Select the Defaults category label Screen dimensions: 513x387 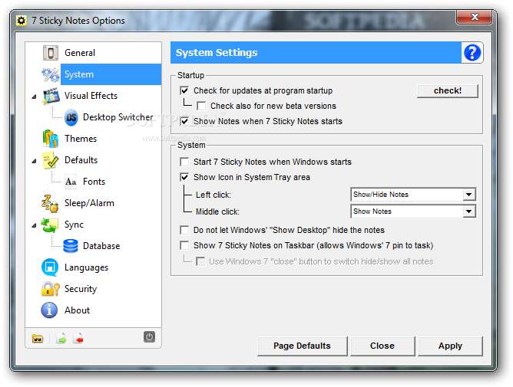81,160
